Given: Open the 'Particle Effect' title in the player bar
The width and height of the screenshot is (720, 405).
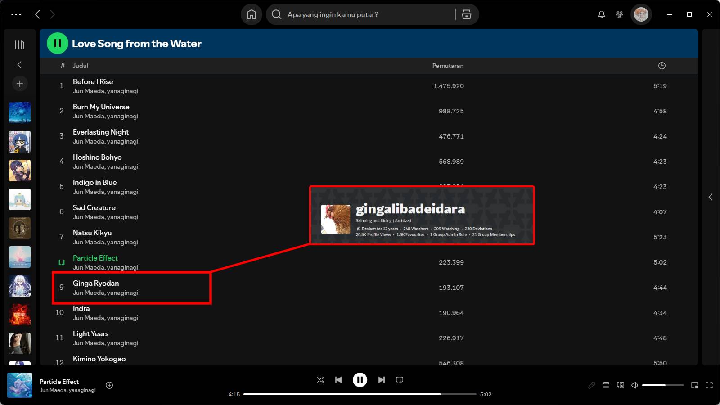Looking at the screenshot, I should tap(59, 382).
